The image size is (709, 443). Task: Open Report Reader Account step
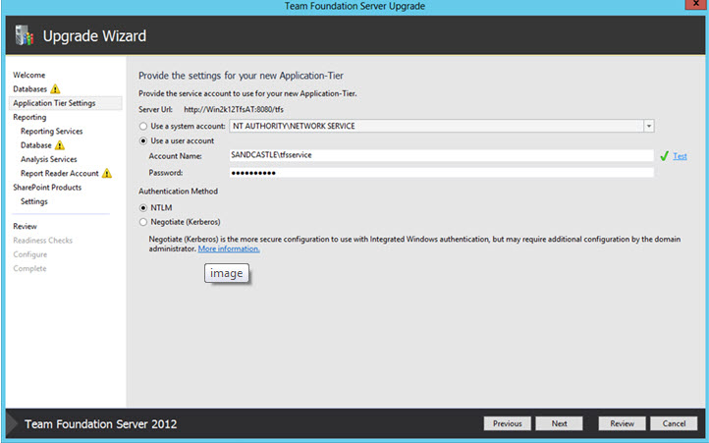pos(59,173)
